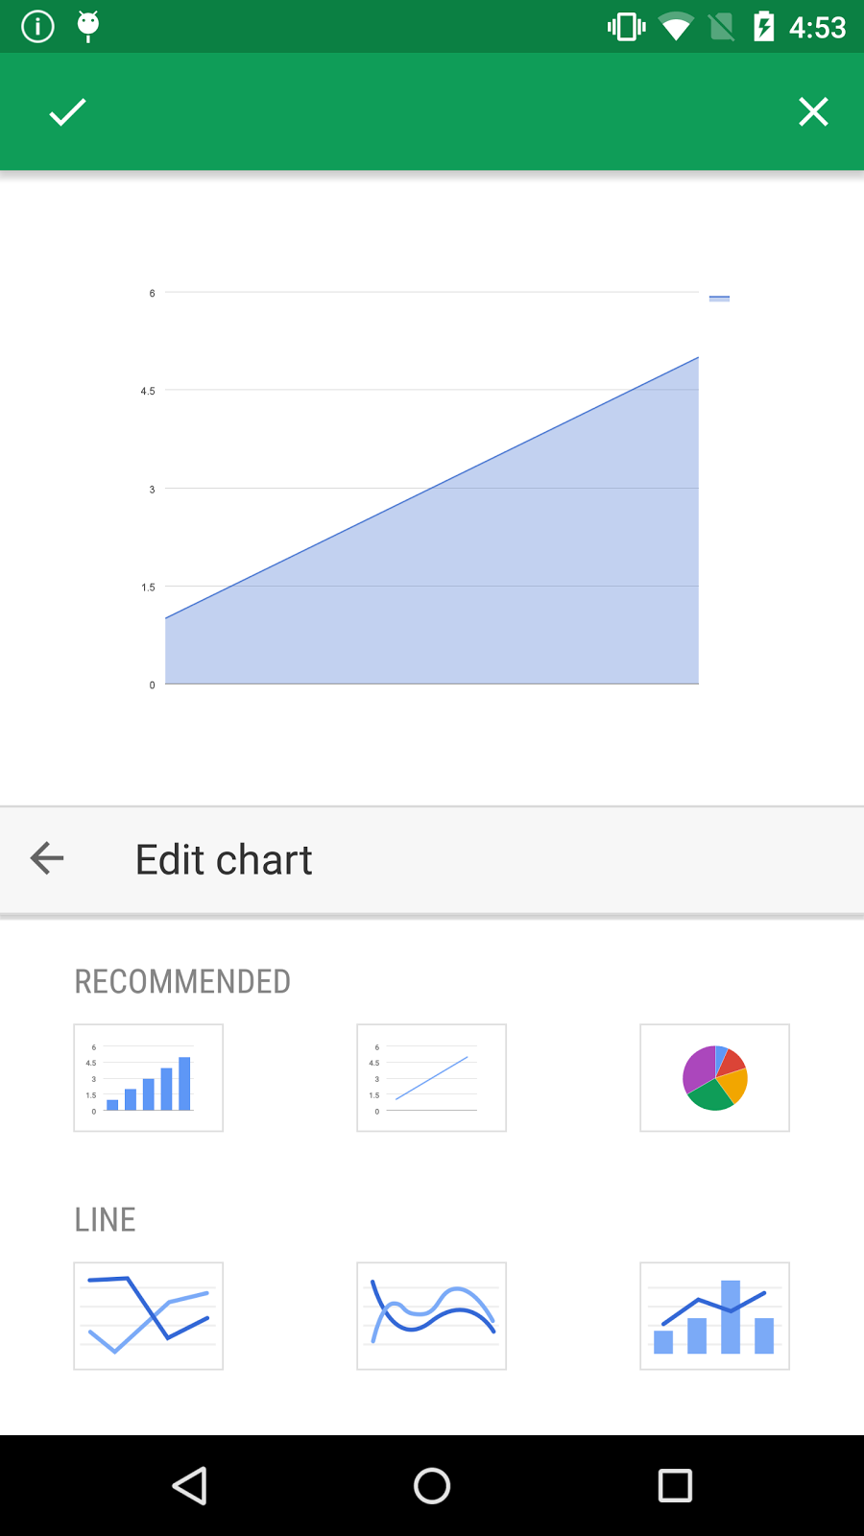This screenshot has height=1536, width=864.
Task: Tap the info icon in status bar
Action: coord(38,26)
